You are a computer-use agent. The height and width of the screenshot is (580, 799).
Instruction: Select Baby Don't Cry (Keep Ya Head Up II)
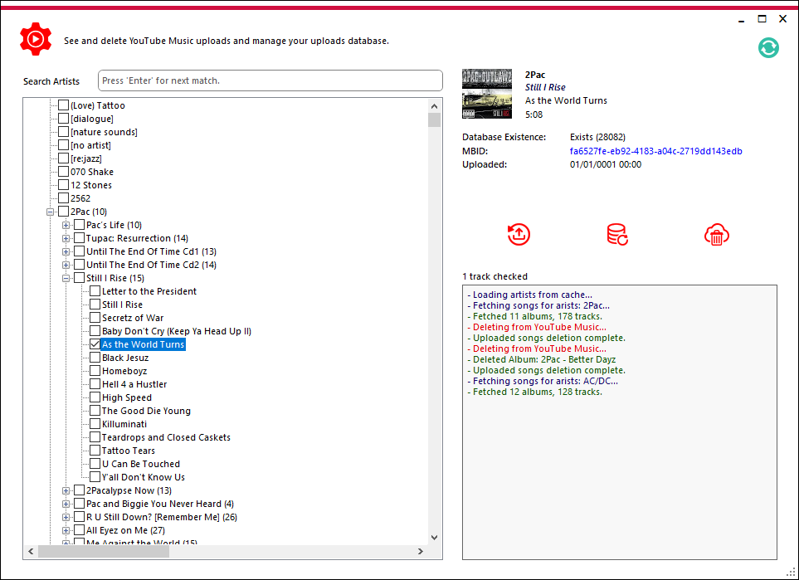point(176,331)
